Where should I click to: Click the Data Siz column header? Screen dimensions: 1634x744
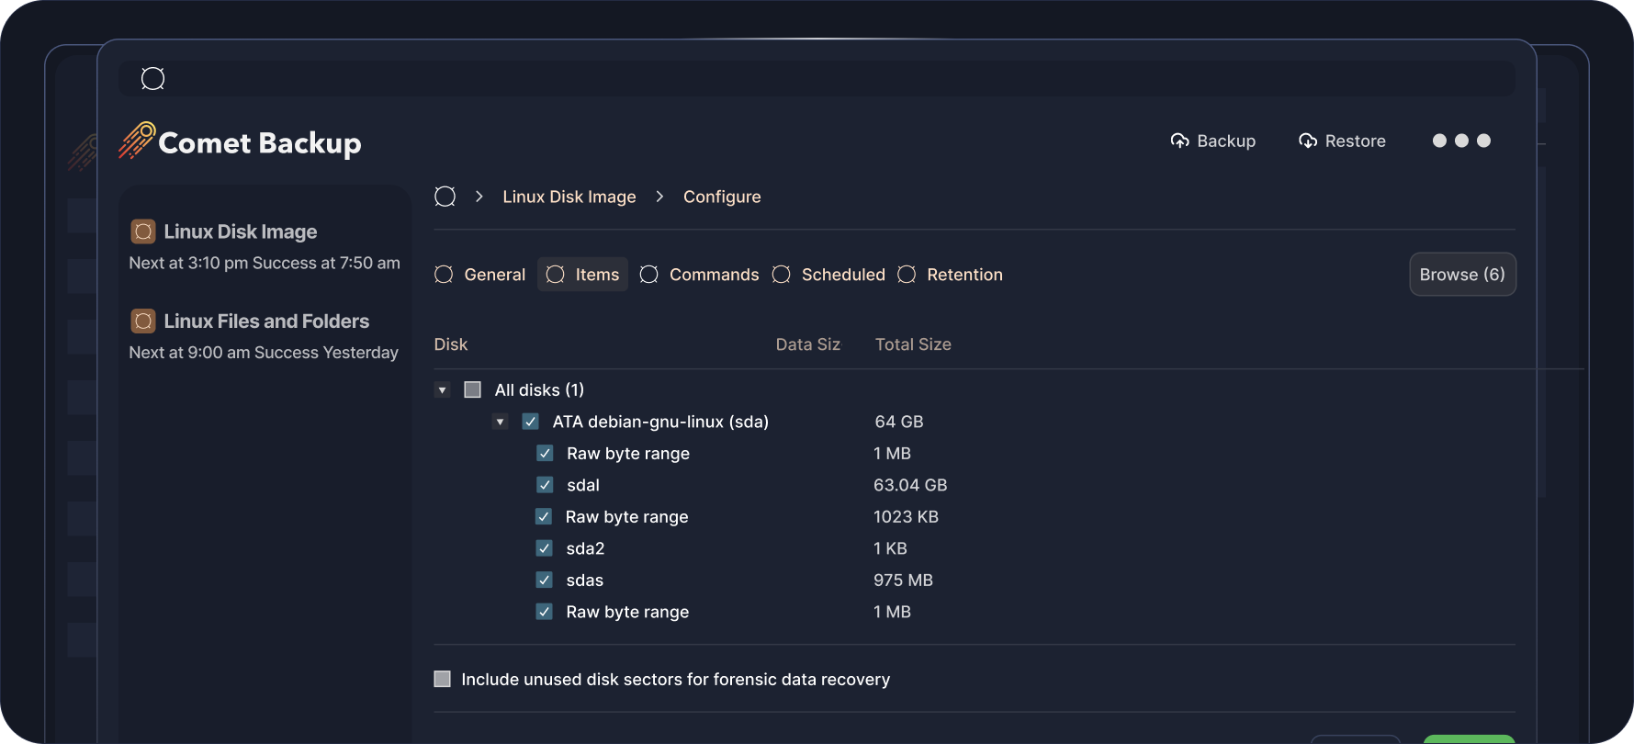[x=808, y=344]
